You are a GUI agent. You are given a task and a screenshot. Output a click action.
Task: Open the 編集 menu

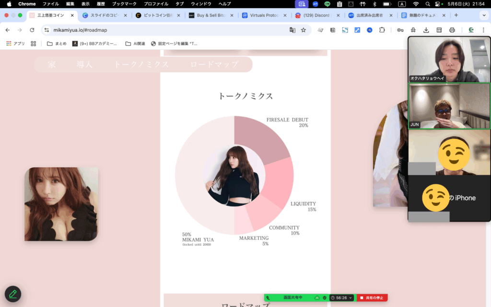70,4
